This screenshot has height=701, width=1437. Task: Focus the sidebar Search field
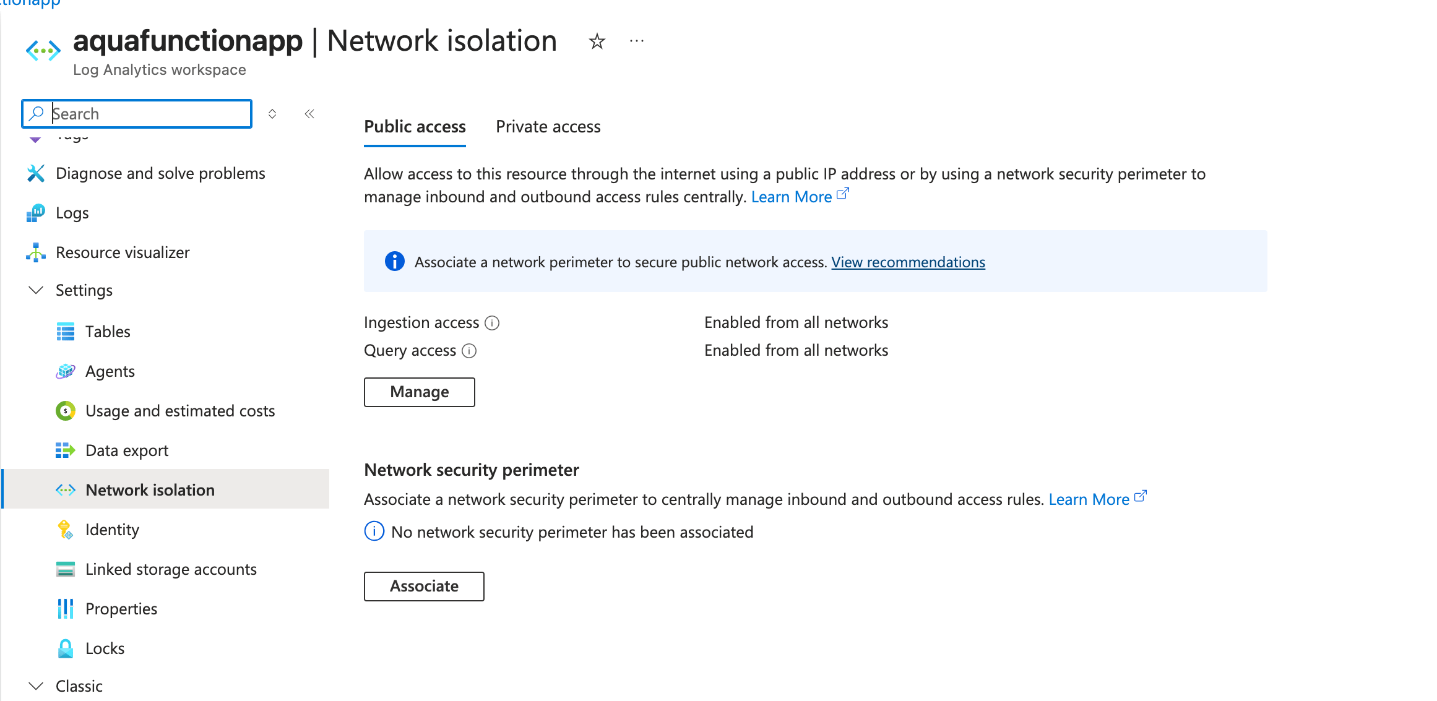[x=137, y=114]
